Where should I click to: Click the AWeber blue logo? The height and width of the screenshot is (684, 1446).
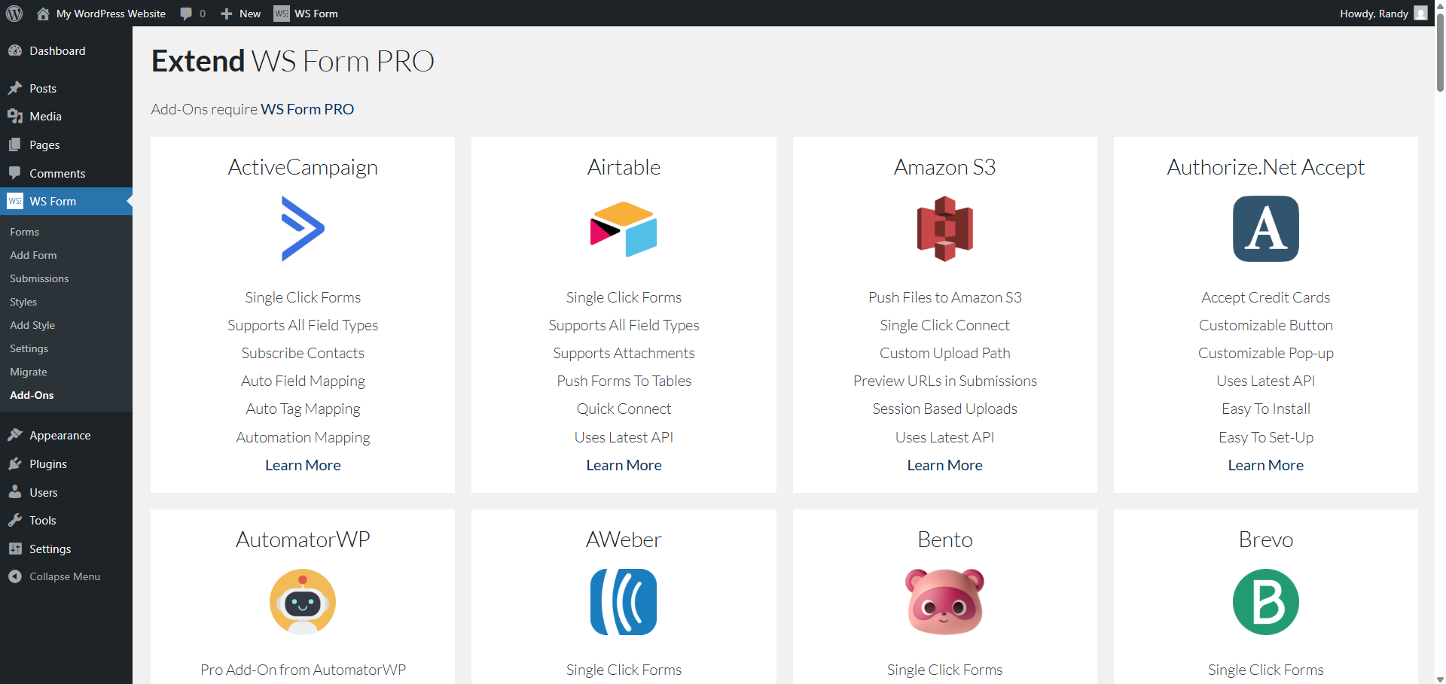point(624,601)
